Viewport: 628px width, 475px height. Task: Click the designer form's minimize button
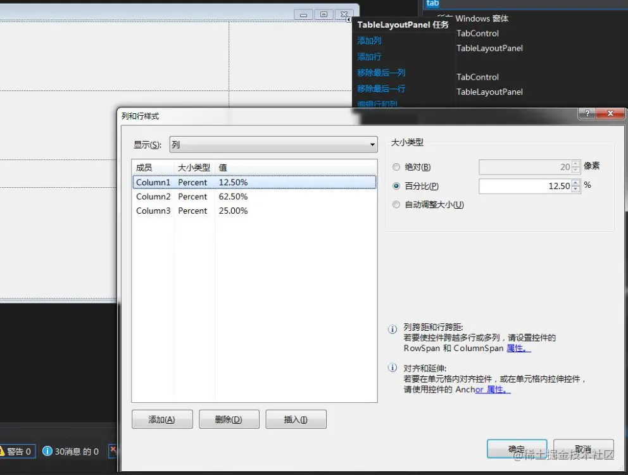304,15
